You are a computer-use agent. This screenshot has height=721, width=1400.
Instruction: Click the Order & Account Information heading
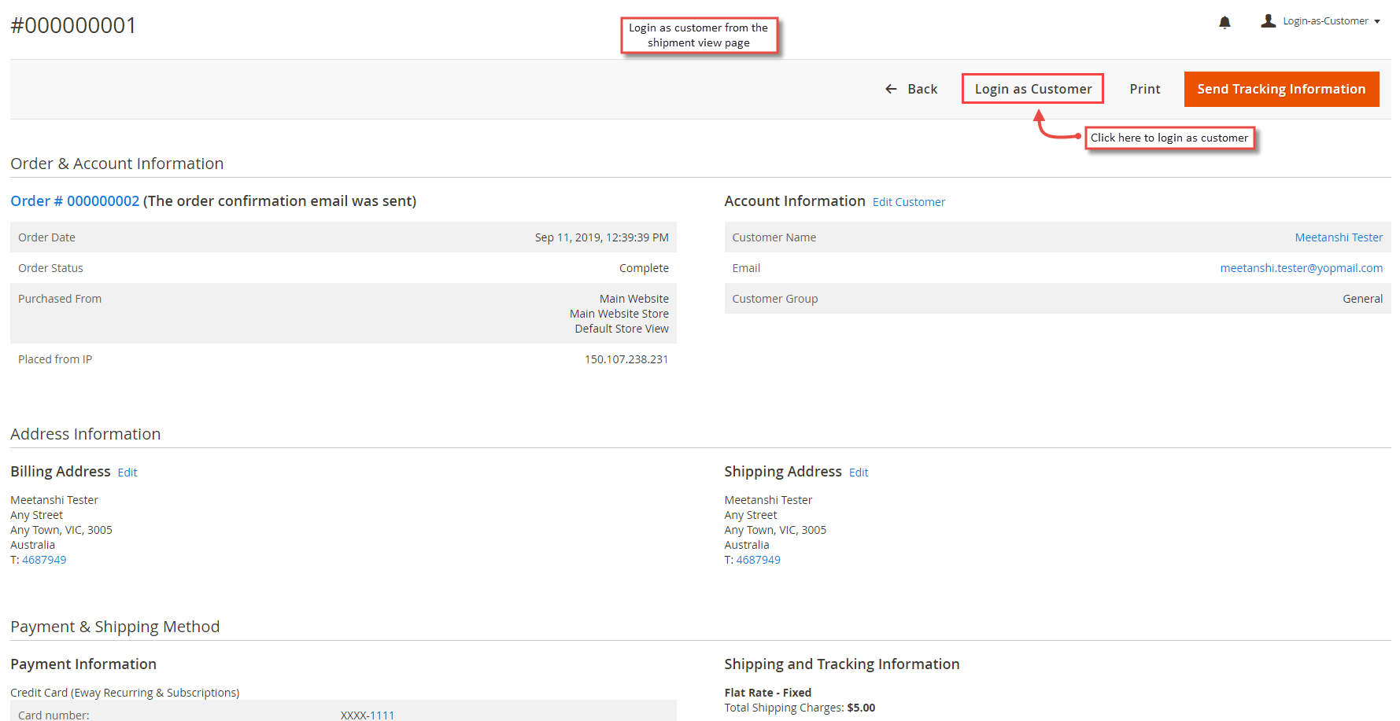(116, 164)
